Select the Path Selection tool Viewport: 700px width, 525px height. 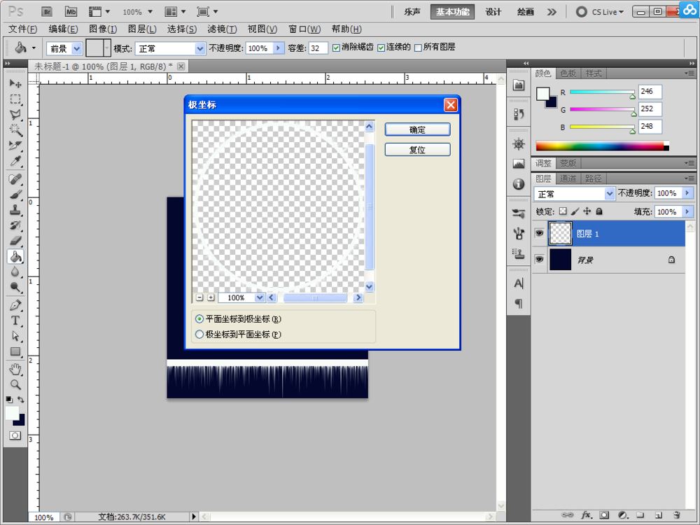tap(15, 336)
